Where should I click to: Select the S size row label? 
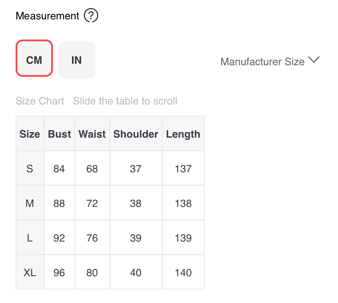click(30, 169)
